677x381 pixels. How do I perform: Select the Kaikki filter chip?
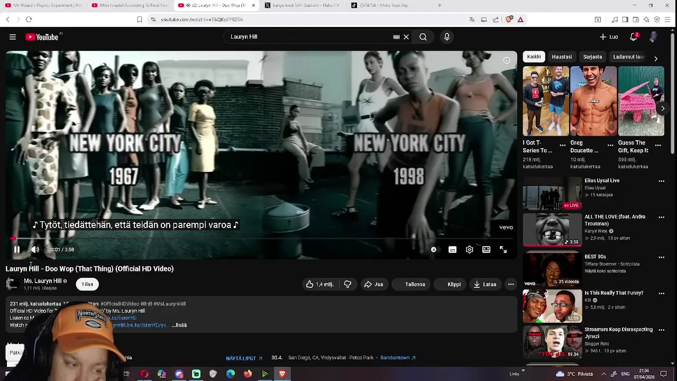(x=534, y=57)
